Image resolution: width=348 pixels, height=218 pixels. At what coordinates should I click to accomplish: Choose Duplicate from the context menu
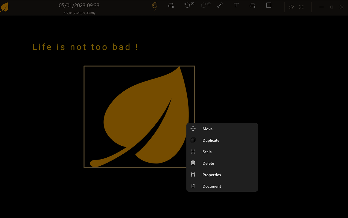tap(211, 140)
